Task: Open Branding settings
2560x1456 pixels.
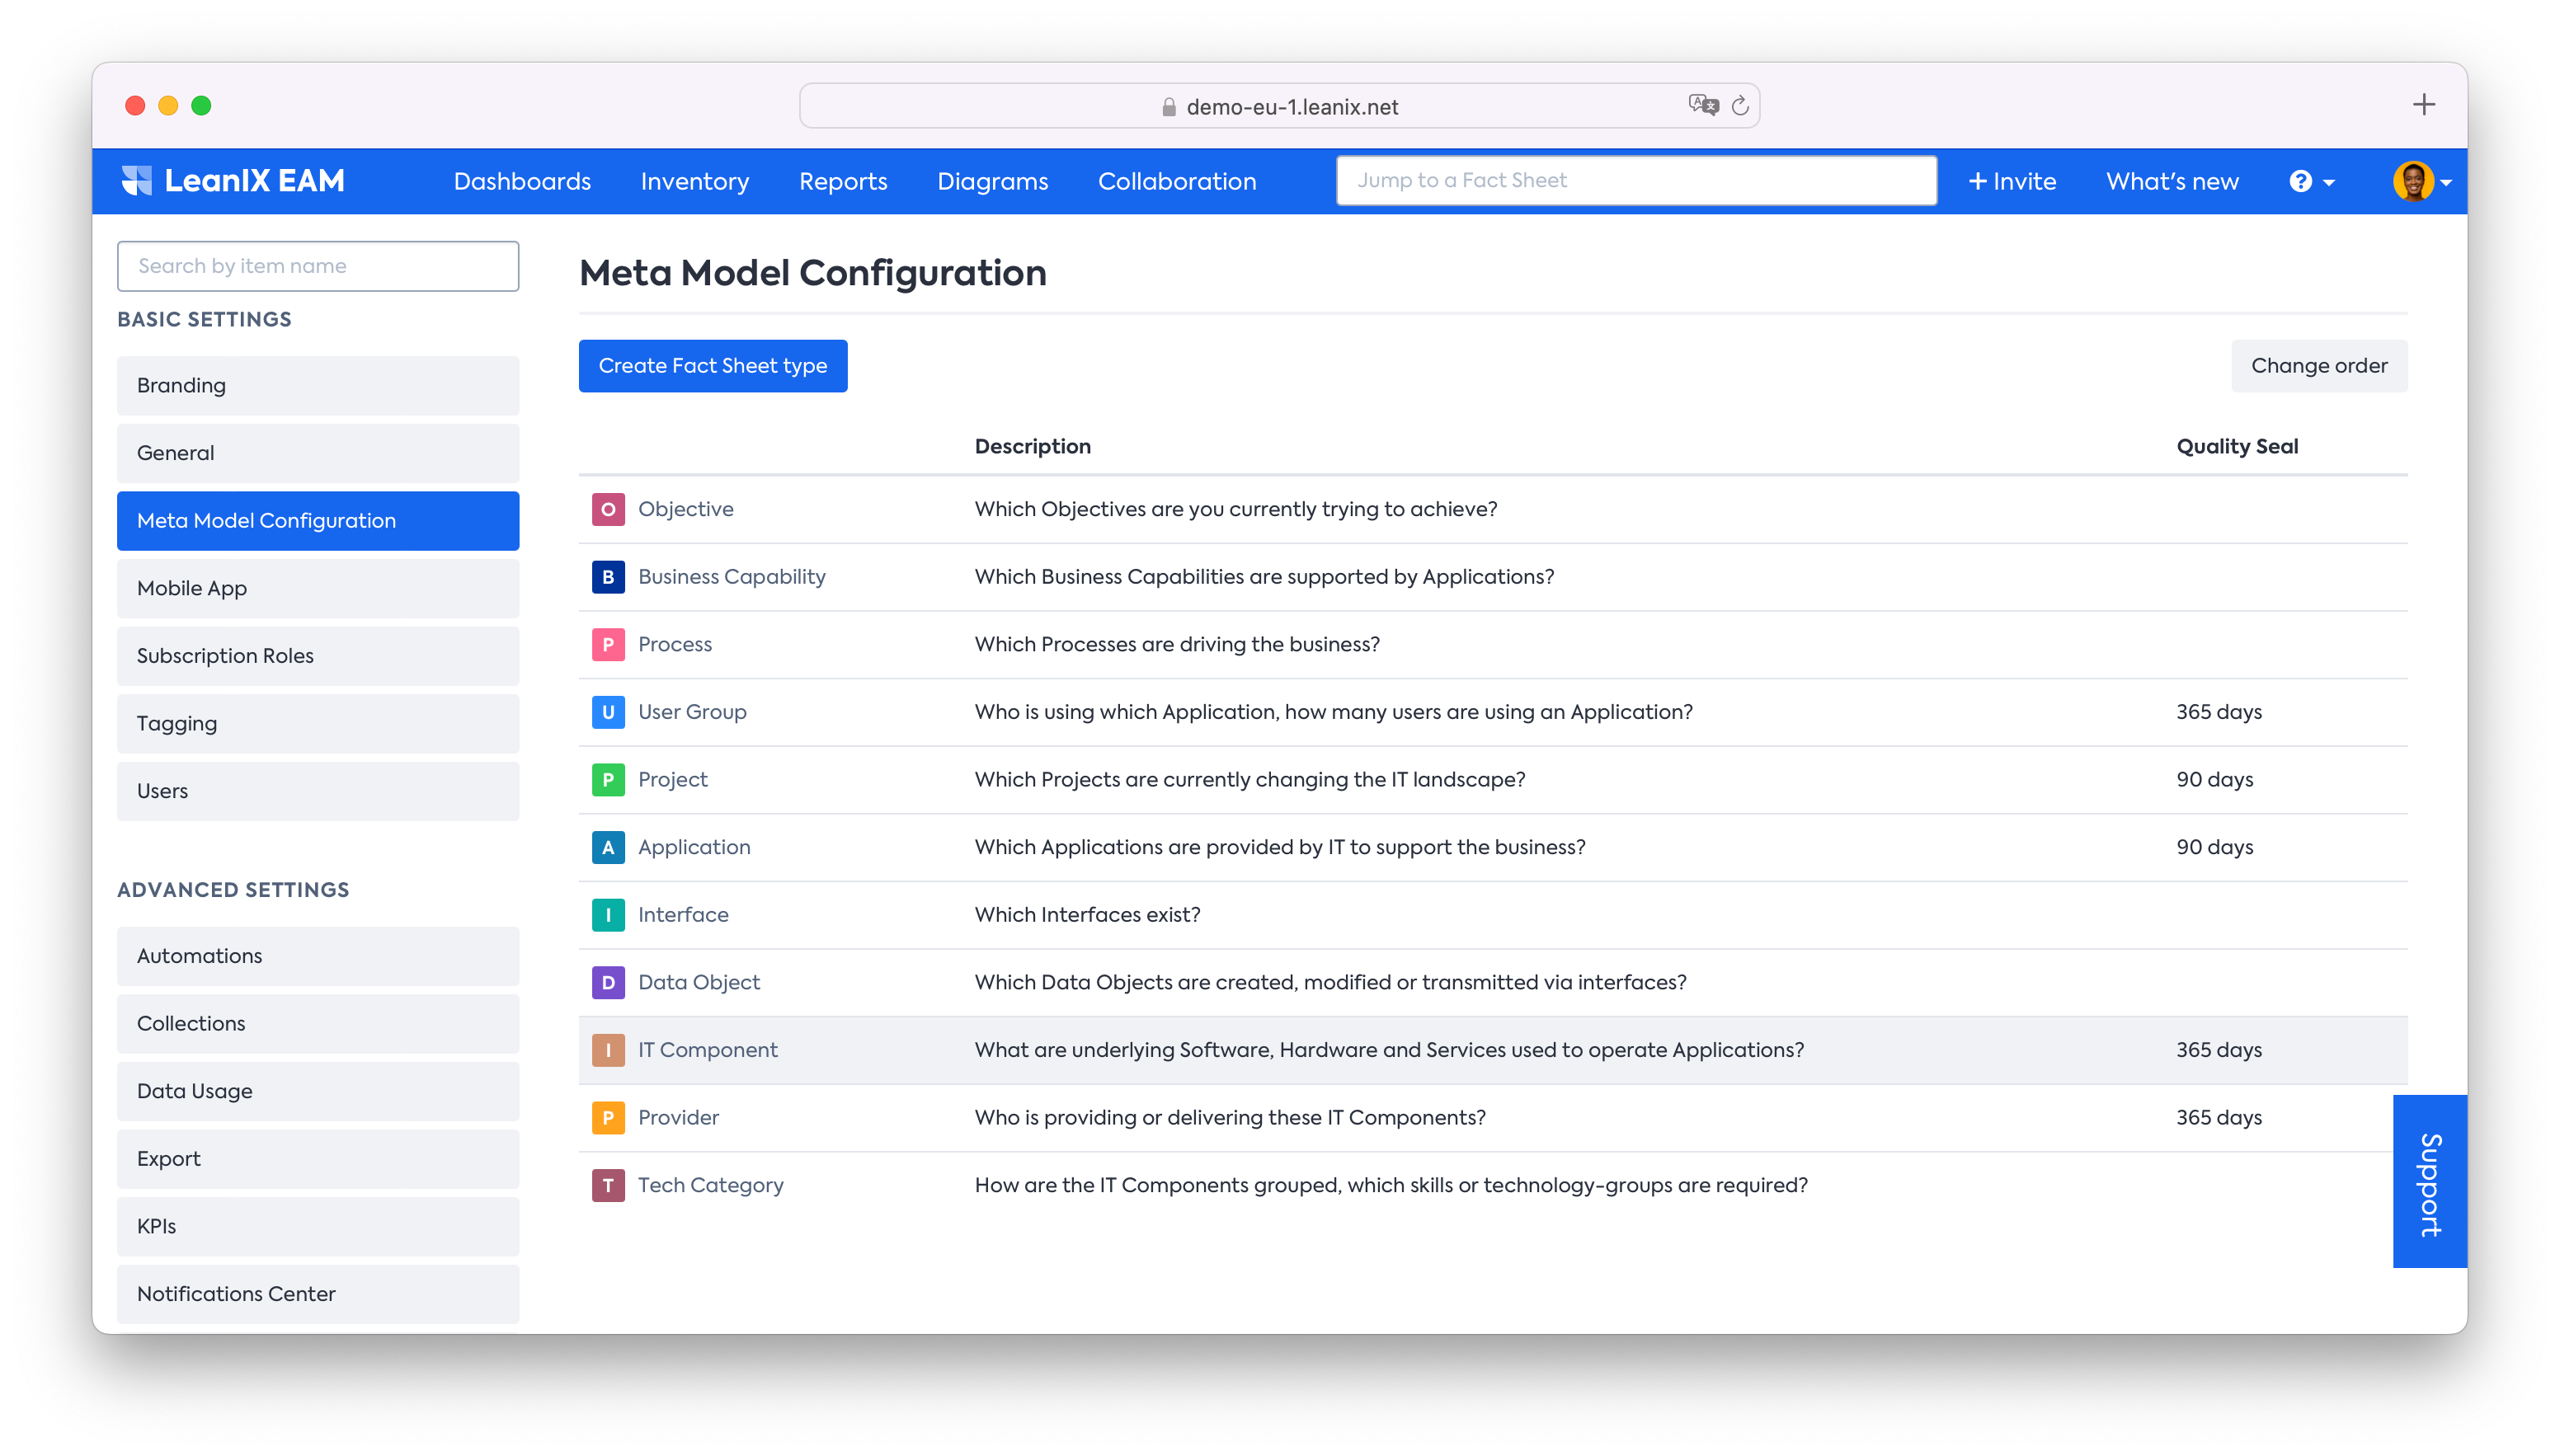Action: [318, 386]
